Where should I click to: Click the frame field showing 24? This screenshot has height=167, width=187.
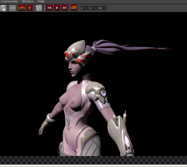(x=102, y=8)
